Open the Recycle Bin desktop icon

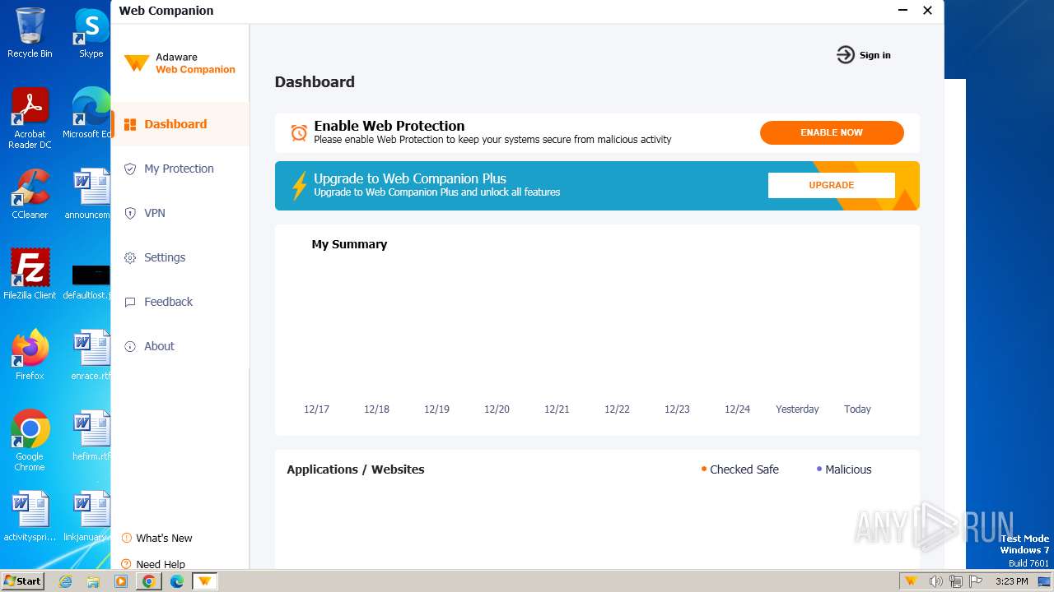pos(30,33)
